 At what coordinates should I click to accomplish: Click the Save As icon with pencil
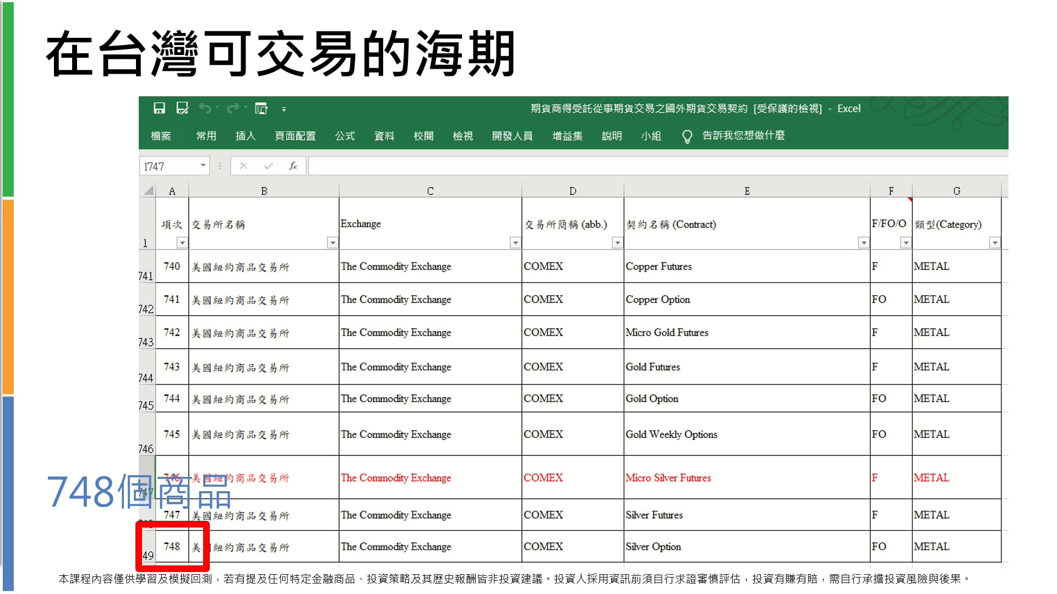pos(182,108)
